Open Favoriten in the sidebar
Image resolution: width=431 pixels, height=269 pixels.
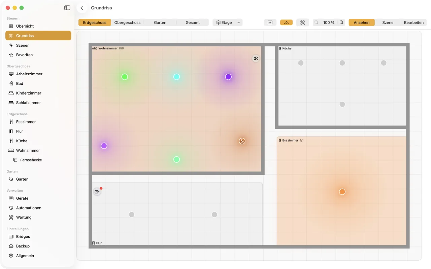38,55
